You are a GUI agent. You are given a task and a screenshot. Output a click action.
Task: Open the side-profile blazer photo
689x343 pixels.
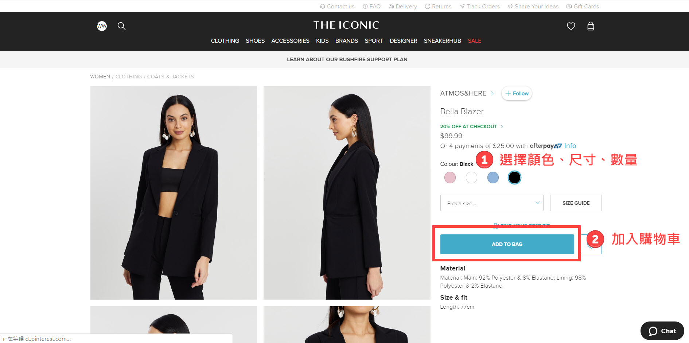point(347,192)
